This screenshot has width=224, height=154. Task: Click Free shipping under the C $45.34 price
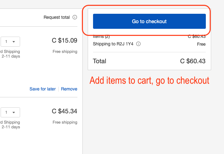pyautogui.click(x=65, y=122)
